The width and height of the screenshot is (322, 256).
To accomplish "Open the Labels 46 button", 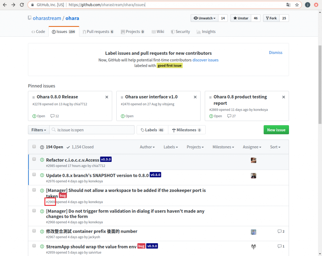I will tap(153, 130).
